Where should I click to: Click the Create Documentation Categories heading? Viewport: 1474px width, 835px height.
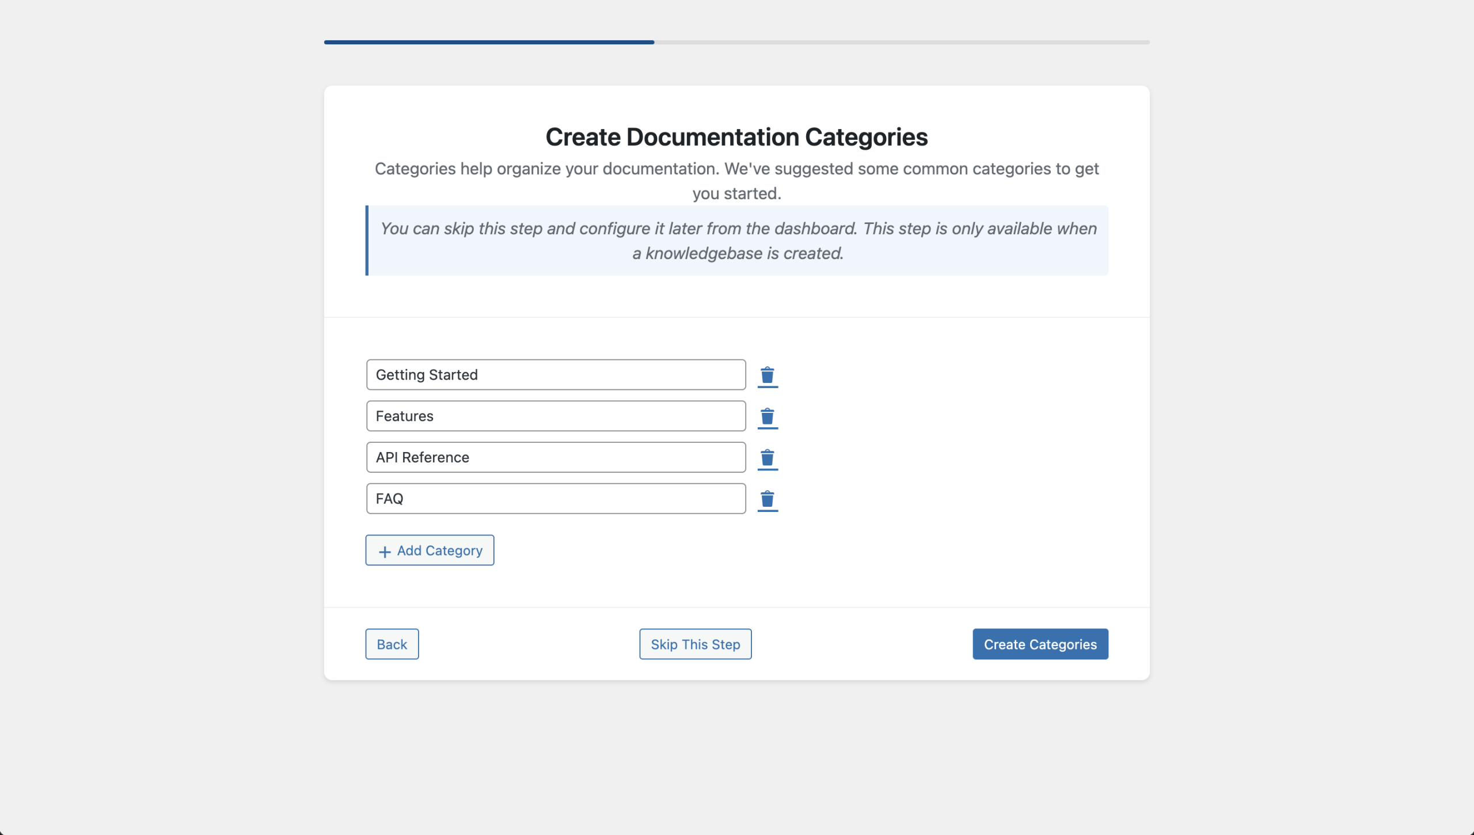[736, 137]
